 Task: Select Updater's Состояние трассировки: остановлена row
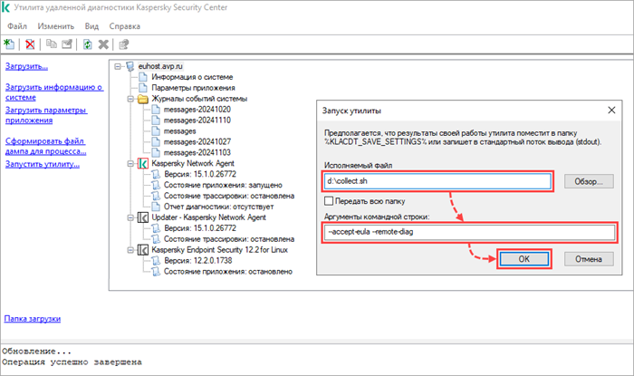tap(229, 239)
